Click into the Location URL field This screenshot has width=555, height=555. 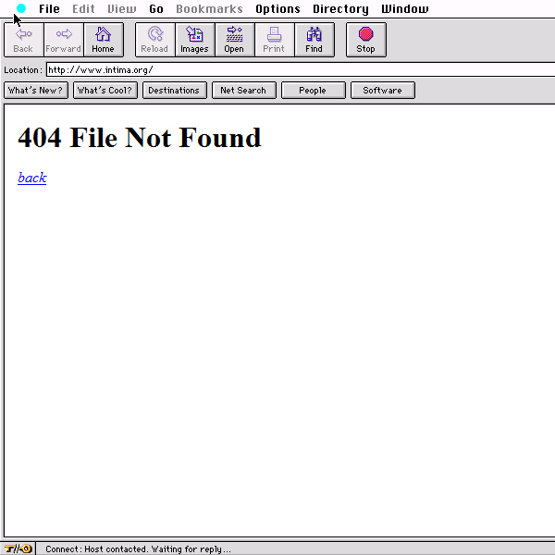[296, 69]
